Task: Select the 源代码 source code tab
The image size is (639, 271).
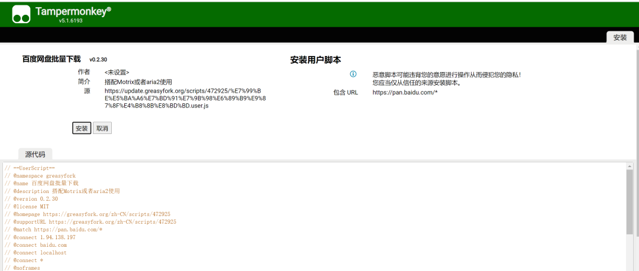Action: point(35,154)
